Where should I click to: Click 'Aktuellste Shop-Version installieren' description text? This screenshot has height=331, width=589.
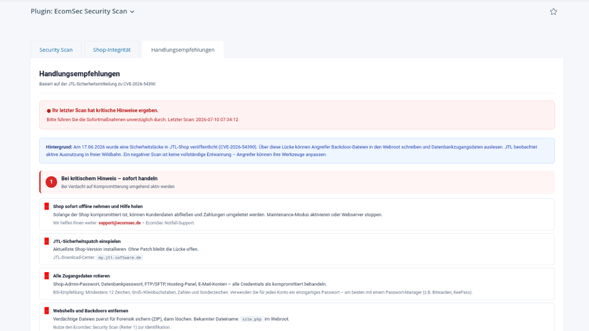click(126, 249)
